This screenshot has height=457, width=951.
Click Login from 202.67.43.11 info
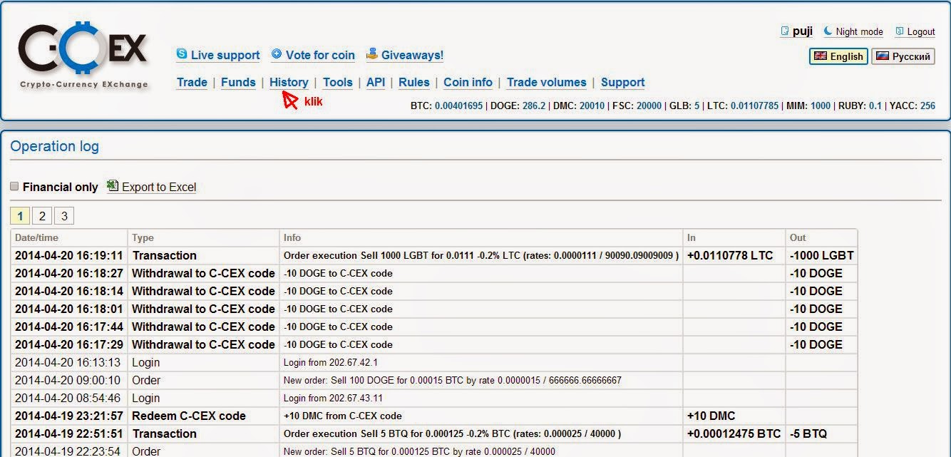(333, 398)
